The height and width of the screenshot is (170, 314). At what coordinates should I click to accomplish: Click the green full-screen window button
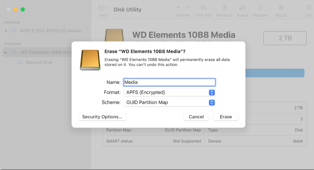coord(23,9)
